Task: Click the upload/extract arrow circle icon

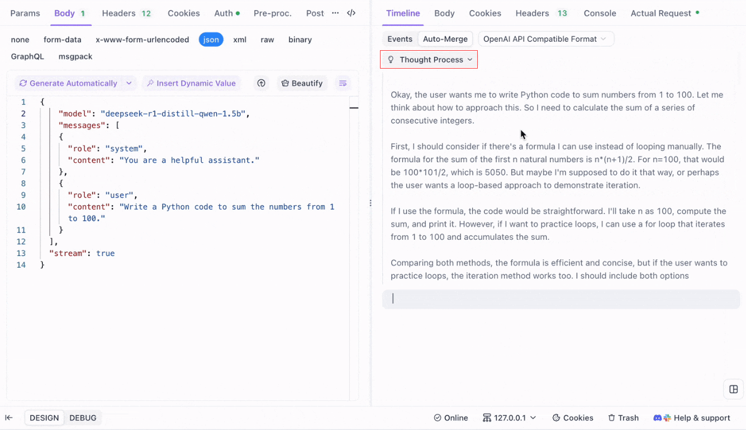Action: coord(261,83)
